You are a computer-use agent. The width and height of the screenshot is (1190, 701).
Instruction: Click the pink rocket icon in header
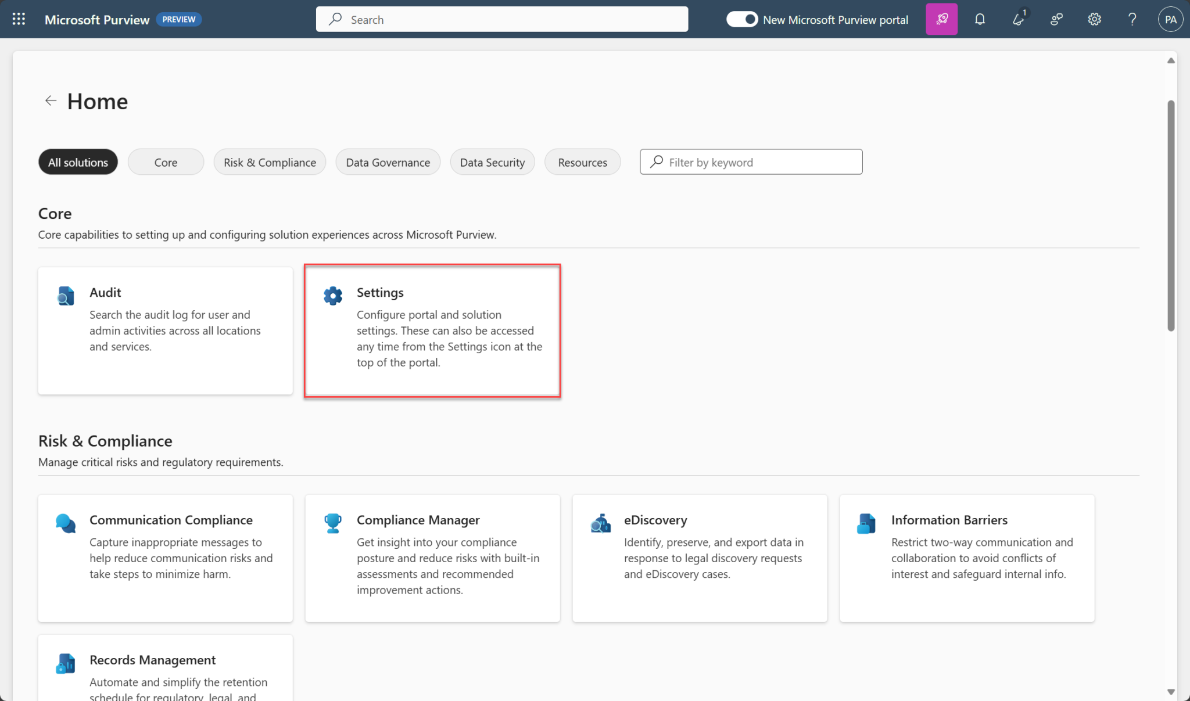pyautogui.click(x=941, y=19)
